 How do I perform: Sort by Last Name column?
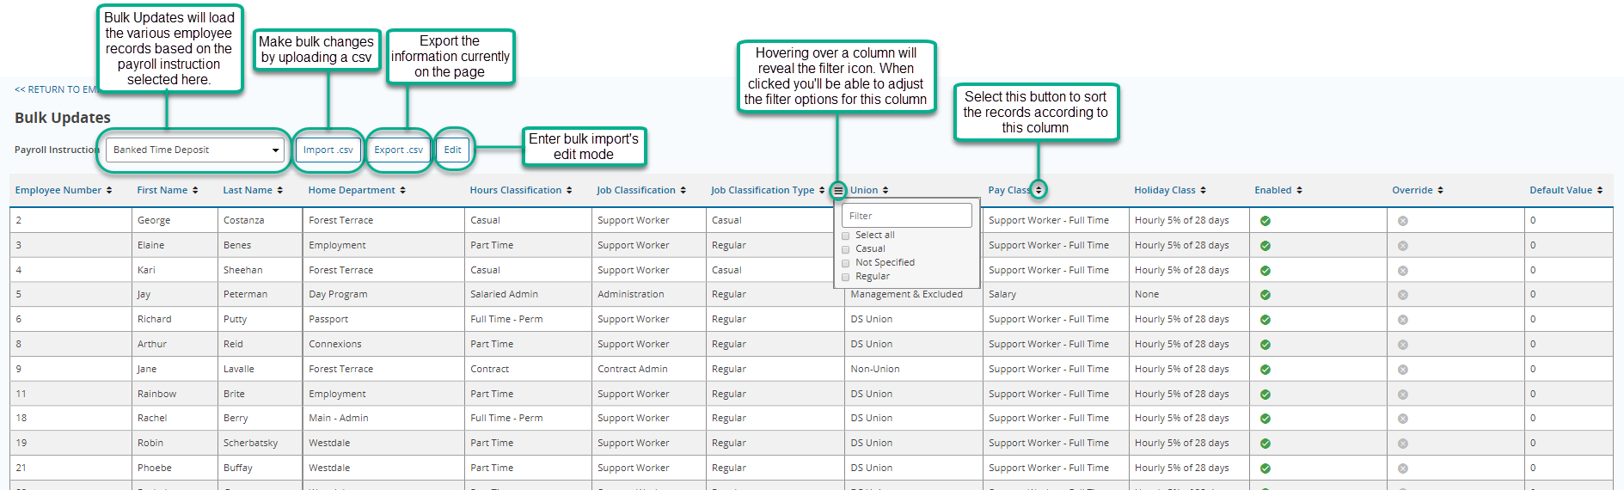[279, 191]
